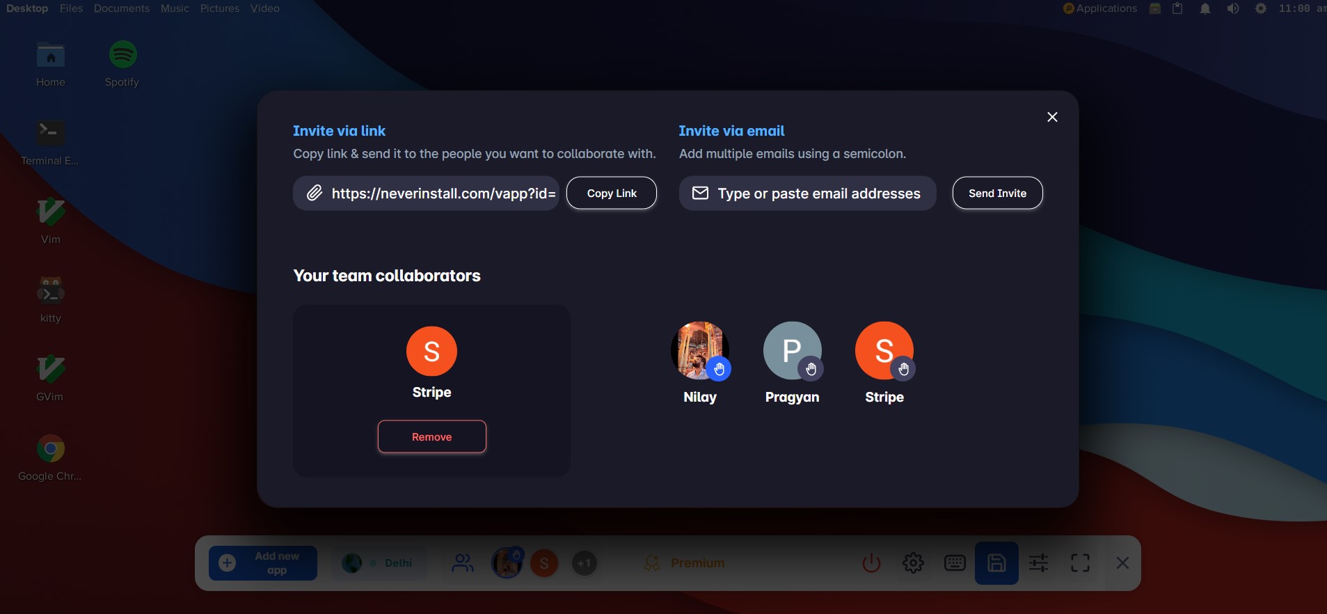Click the Invite via link heading

tap(339, 131)
